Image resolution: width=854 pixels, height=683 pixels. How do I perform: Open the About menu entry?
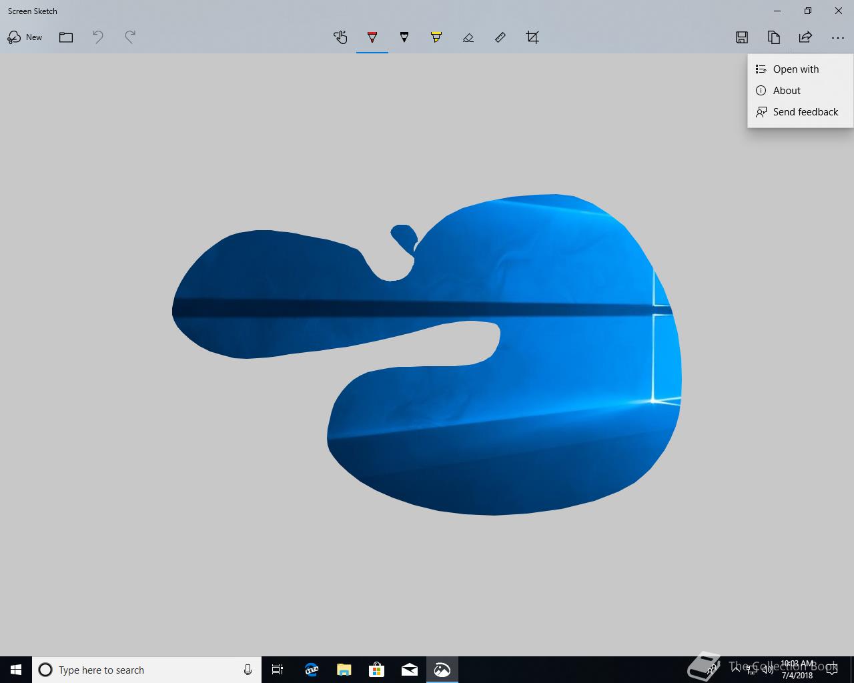[800, 91]
